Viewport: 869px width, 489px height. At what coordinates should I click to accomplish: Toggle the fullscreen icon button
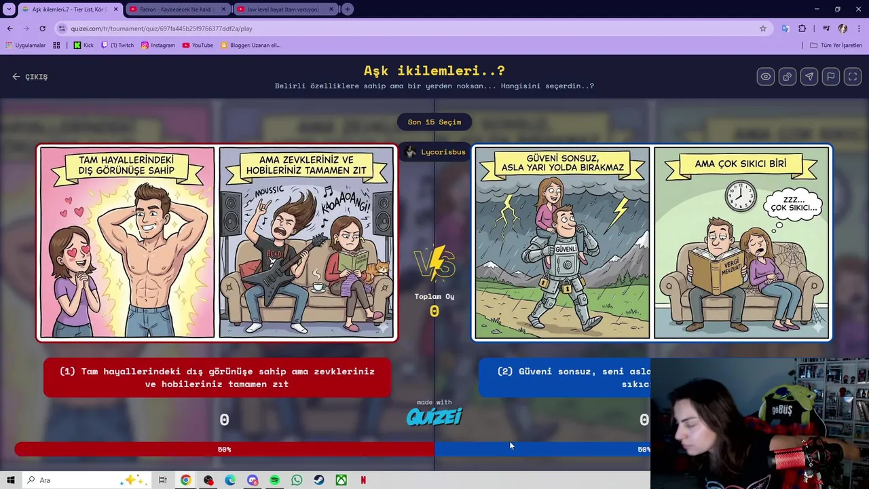pos(853,77)
